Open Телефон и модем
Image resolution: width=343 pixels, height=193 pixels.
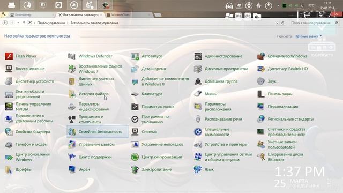click(32, 144)
